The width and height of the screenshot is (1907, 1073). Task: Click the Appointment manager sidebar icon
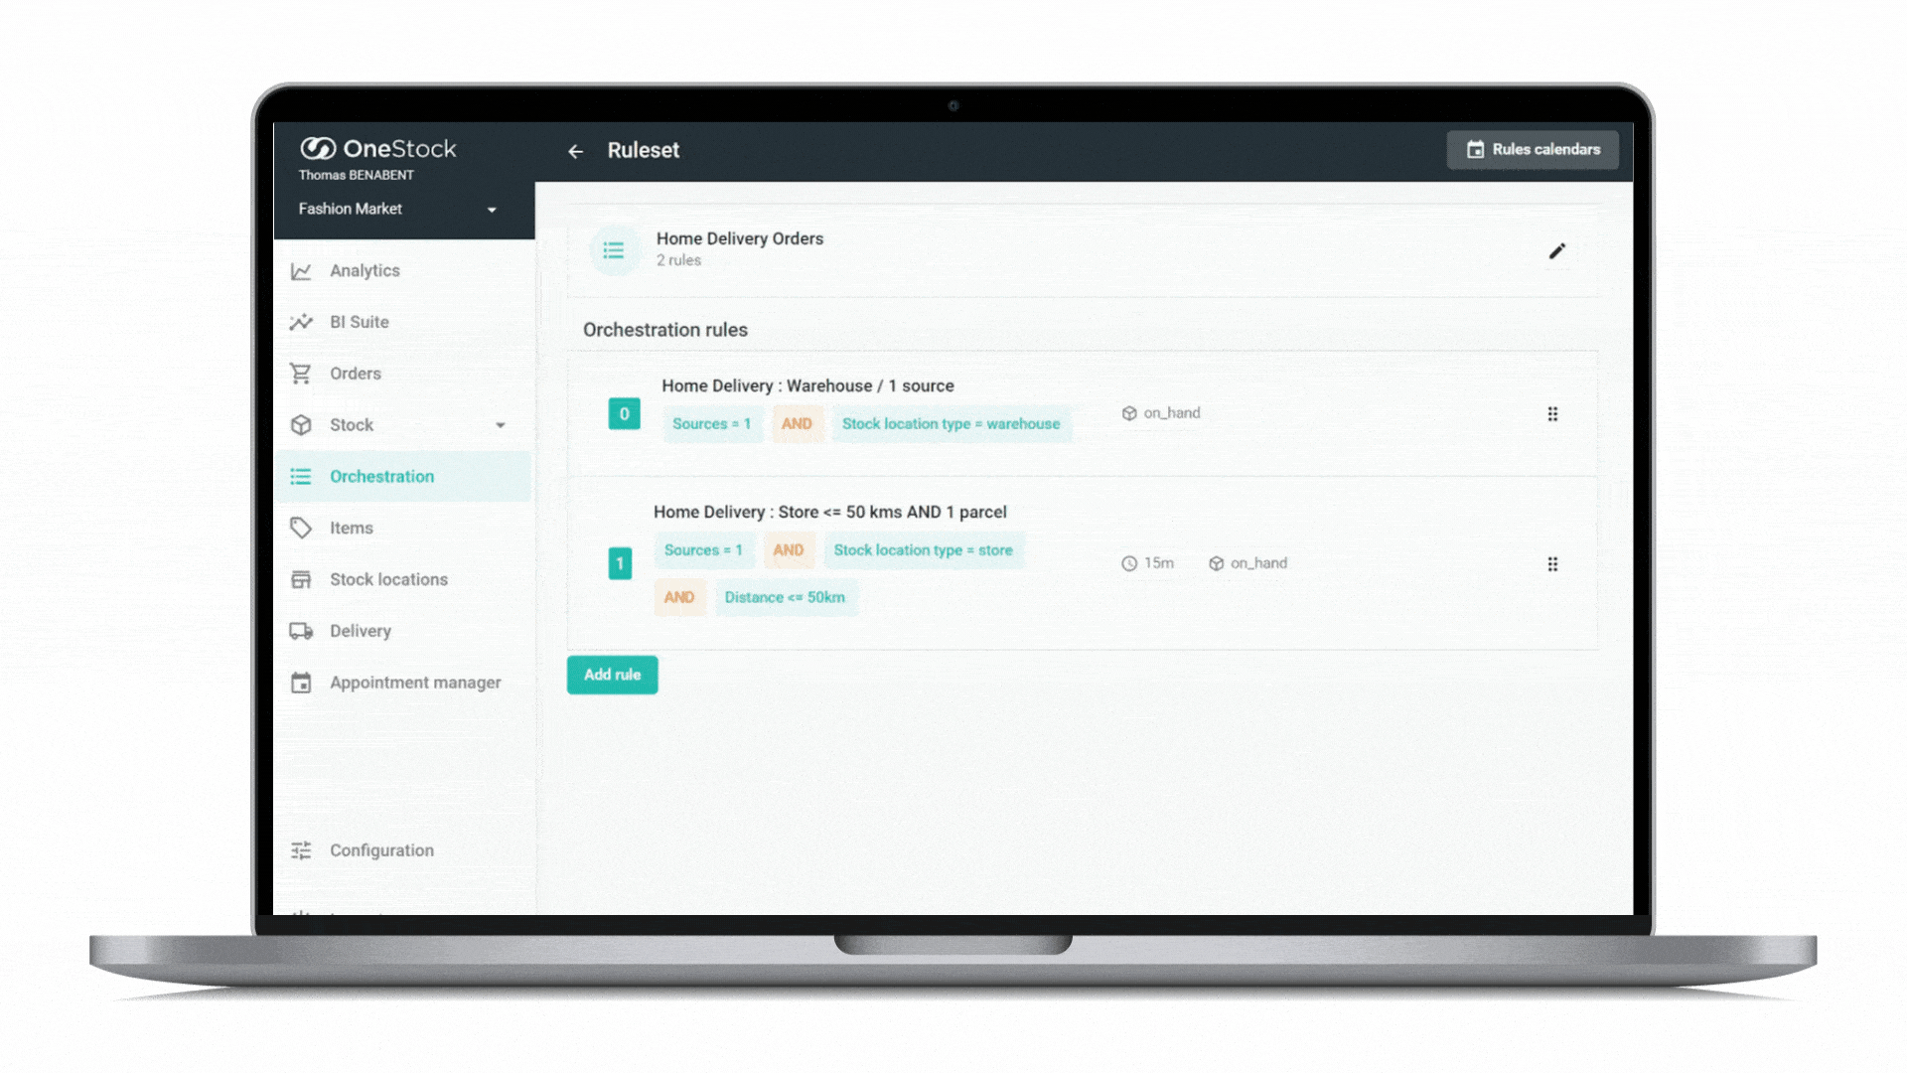click(x=300, y=682)
